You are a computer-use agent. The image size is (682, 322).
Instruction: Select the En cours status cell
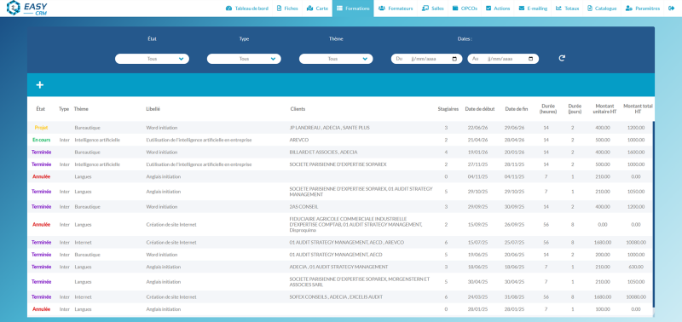click(41, 140)
